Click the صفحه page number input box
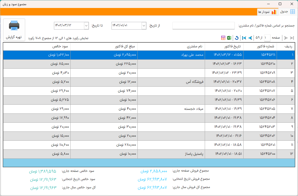 coord(267,38)
